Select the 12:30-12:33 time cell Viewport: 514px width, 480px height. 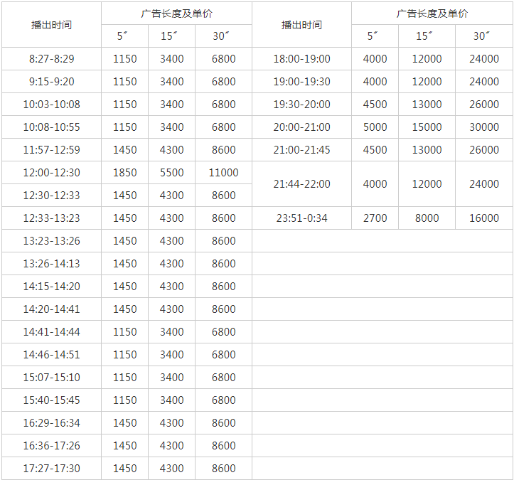pos(51,195)
